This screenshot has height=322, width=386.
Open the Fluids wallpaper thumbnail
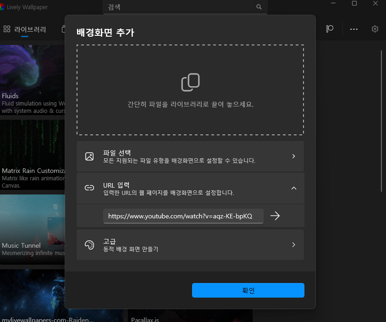[x=32, y=69]
